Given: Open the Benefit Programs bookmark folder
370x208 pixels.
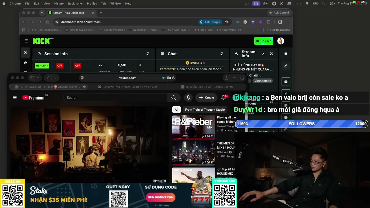Looking at the screenshot, I should [x=112, y=30].
